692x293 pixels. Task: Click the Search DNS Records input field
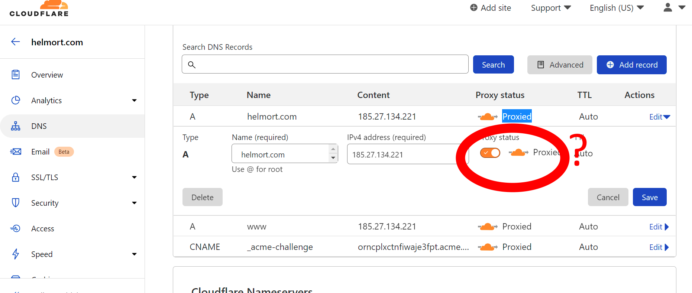click(325, 64)
